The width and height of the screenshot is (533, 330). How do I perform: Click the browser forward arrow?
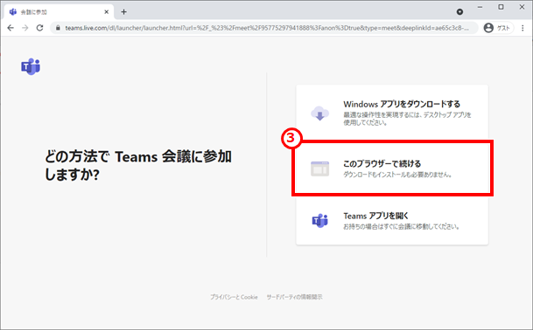point(25,28)
